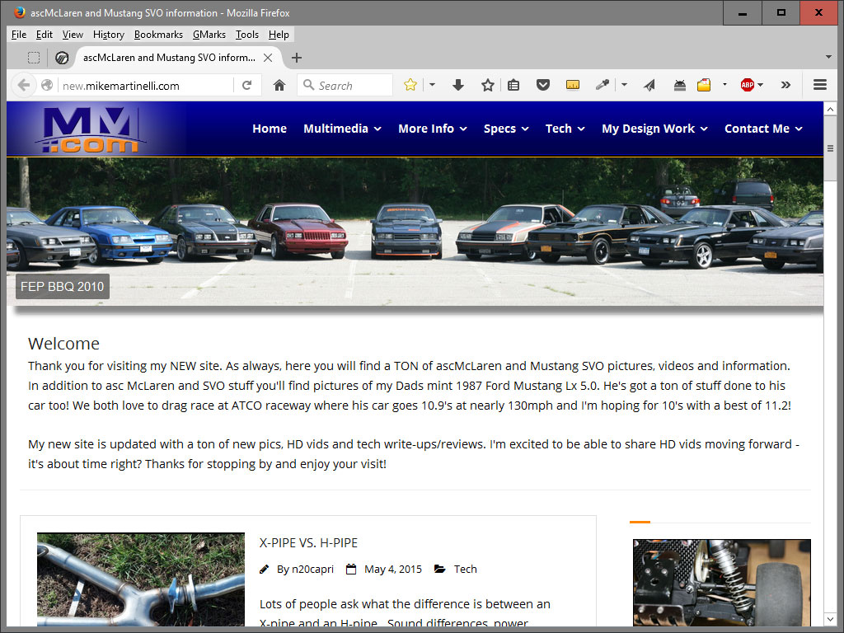Click the Adblock Plus ABP icon
Image resolution: width=844 pixels, height=633 pixels.
click(747, 85)
